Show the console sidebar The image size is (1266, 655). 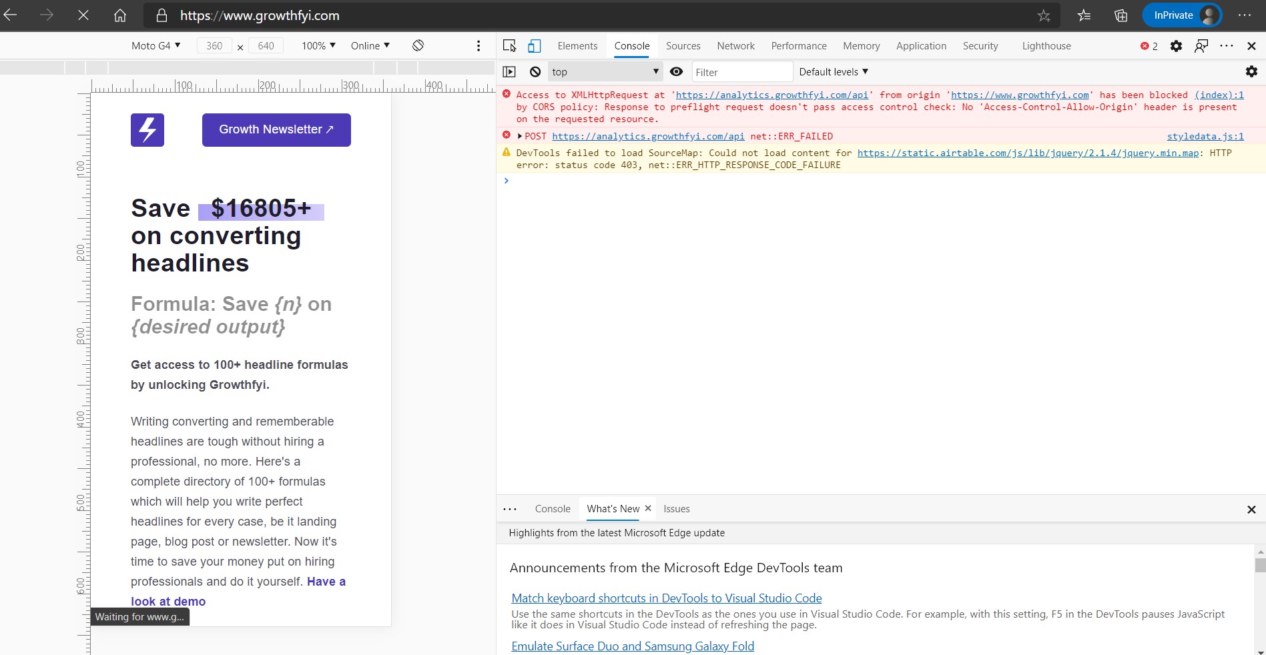(x=509, y=71)
